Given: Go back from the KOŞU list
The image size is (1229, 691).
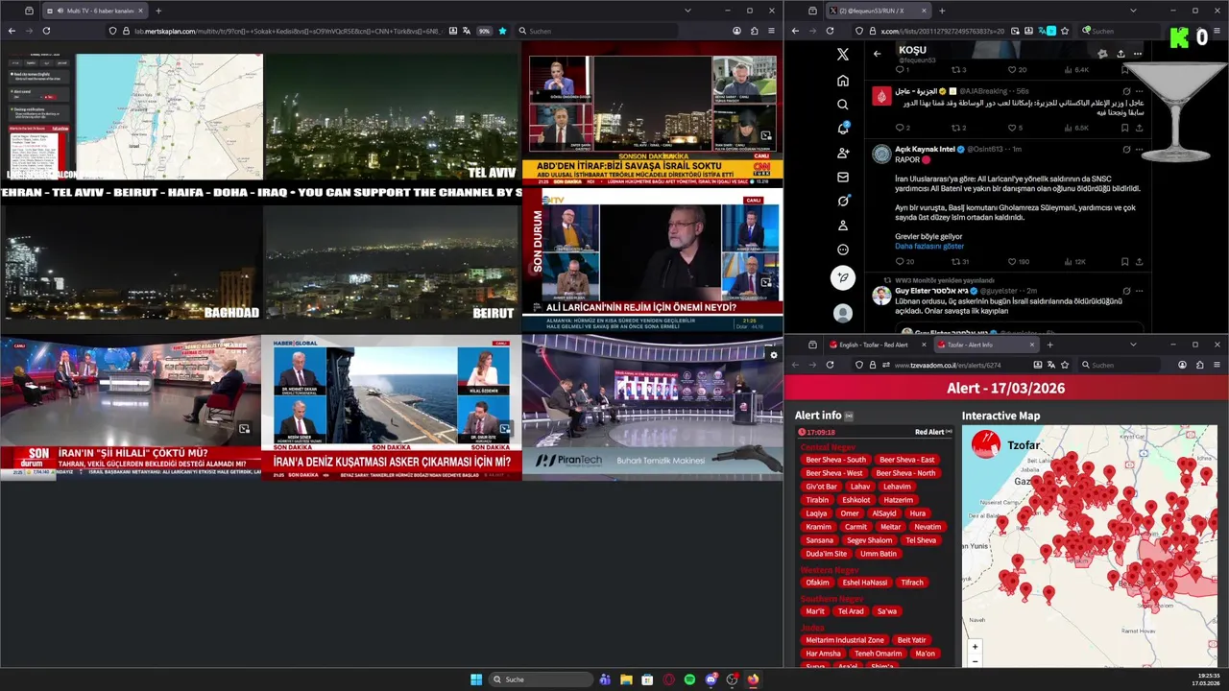Looking at the screenshot, I should click(877, 54).
